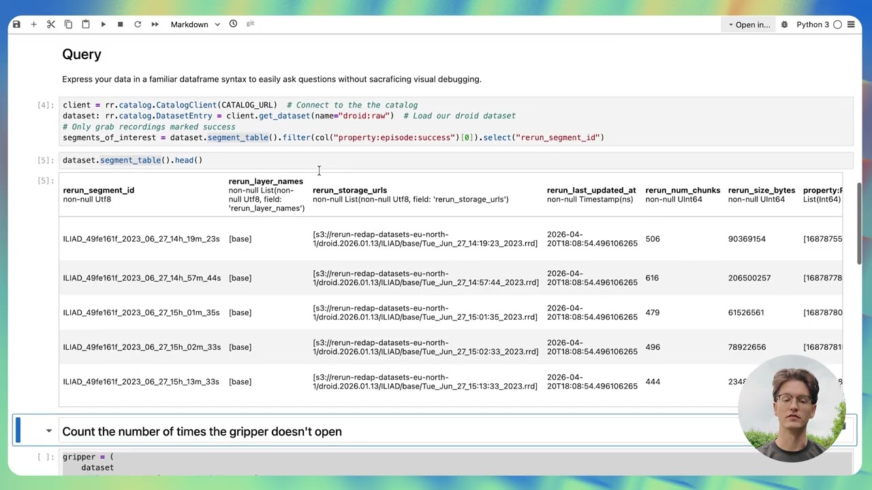Paste cell using the clipboard icon
Image resolution: width=872 pixels, height=490 pixels.
(86, 24)
